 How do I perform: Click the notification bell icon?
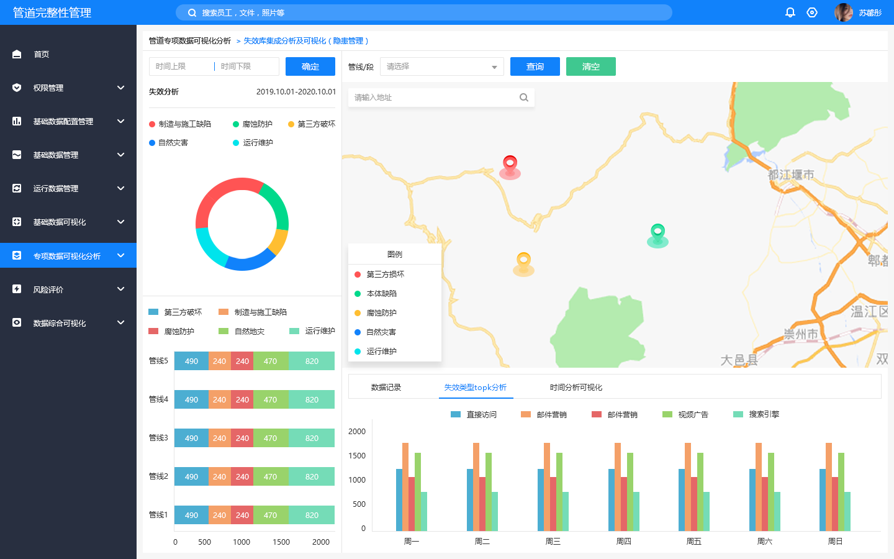click(x=790, y=12)
